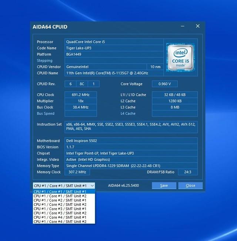The image size is (237, 241).
Task: Click the CPU clock value 691.2 MHz
Action: tap(81, 95)
